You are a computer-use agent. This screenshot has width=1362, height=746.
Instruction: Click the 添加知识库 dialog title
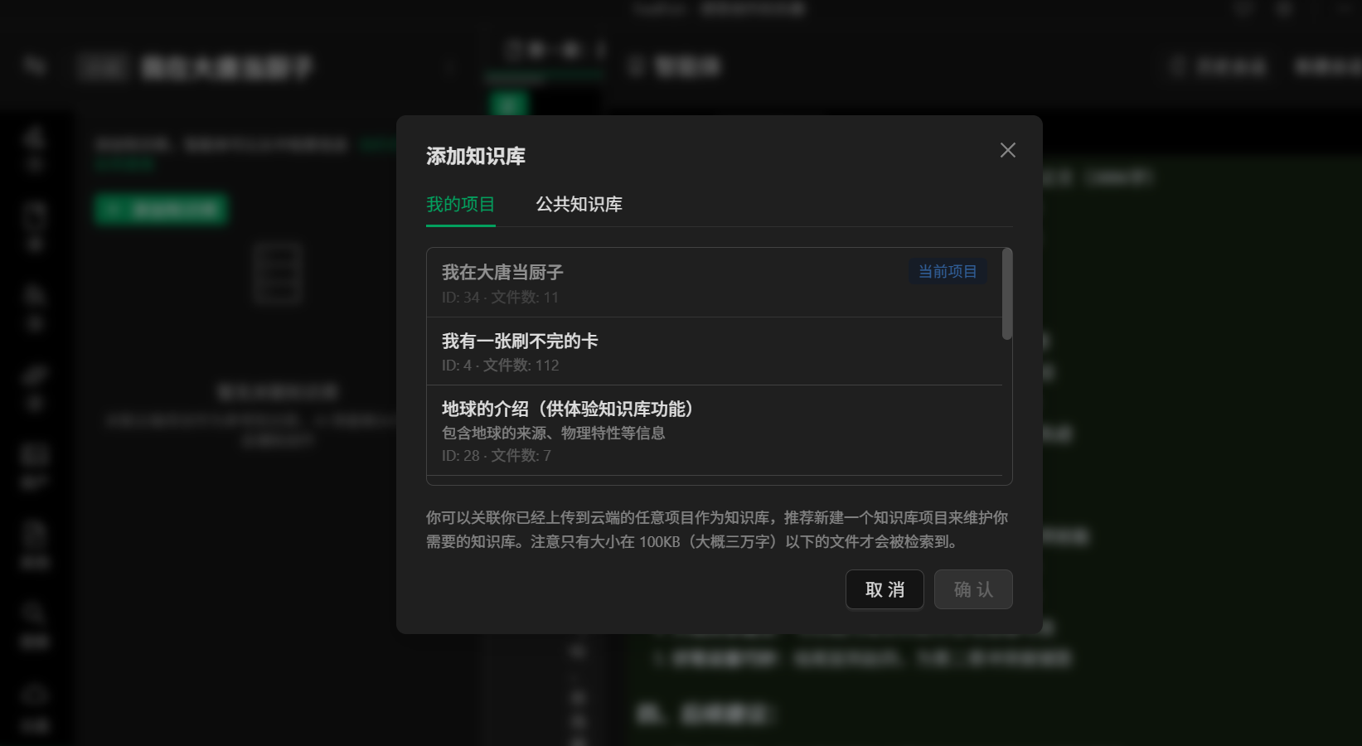point(476,156)
